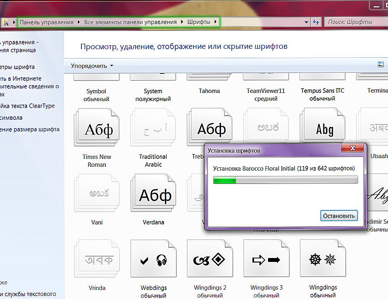Screen dimensions: 388x299
Task: Go to Панель управления breadcrumb
Action: pos(46,22)
